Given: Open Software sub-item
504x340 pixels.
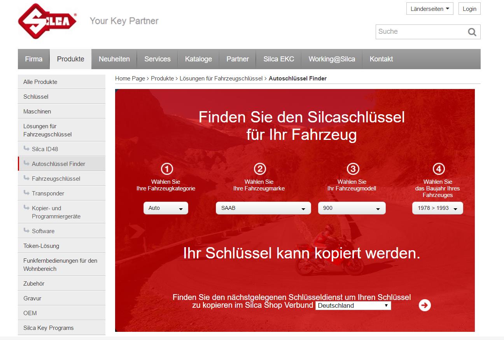Looking at the screenshot, I should pos(61,231).
